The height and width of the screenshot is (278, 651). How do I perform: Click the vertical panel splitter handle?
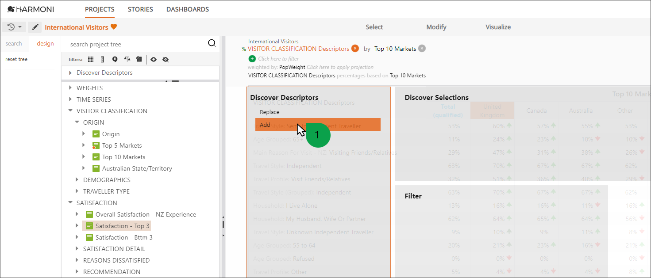(223, 225)
